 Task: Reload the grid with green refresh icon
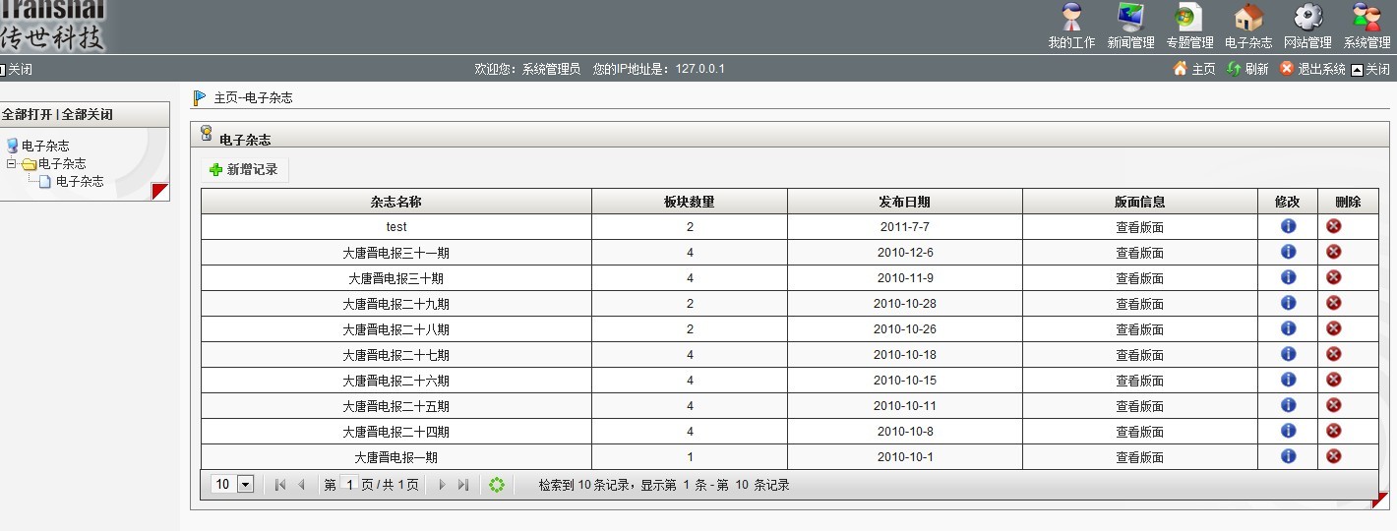tap(497, 485)
